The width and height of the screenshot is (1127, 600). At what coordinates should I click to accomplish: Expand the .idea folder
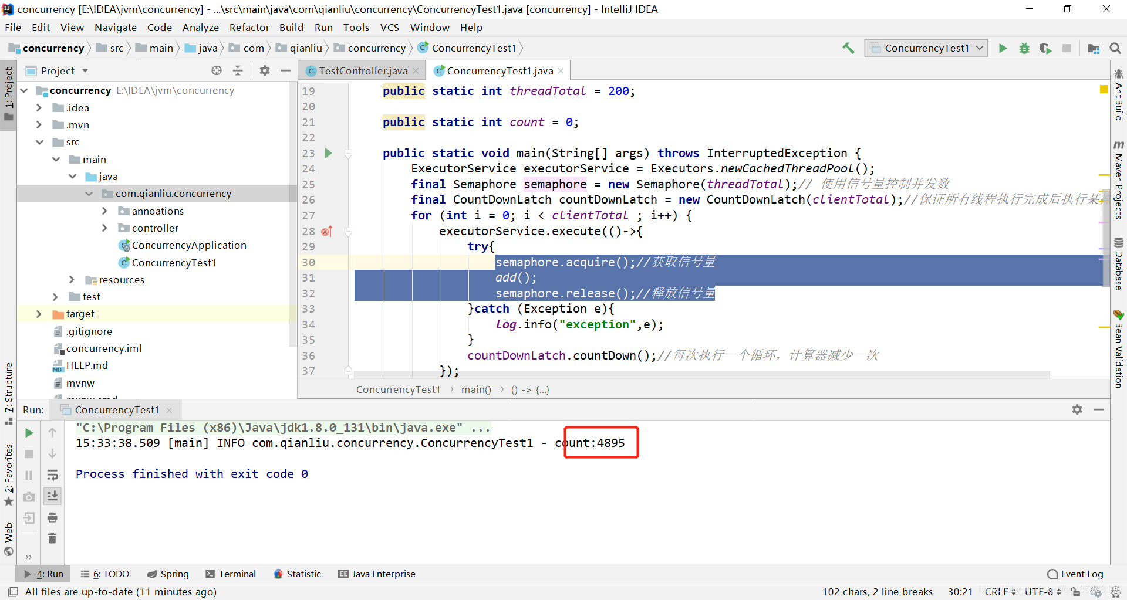click(39, 107)
